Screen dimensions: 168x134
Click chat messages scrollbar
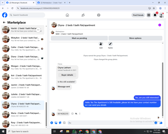[x=163, y=89]
